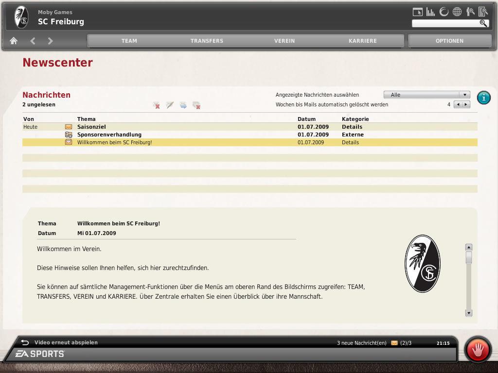Click the 21:15 clock in status bar
Viewport: 498px width, 373px height.
tap(443, 343)
